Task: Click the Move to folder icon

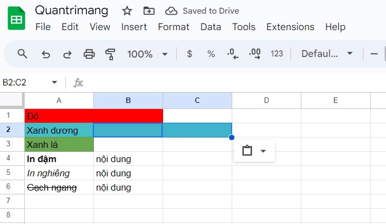Action: point(149,11)
